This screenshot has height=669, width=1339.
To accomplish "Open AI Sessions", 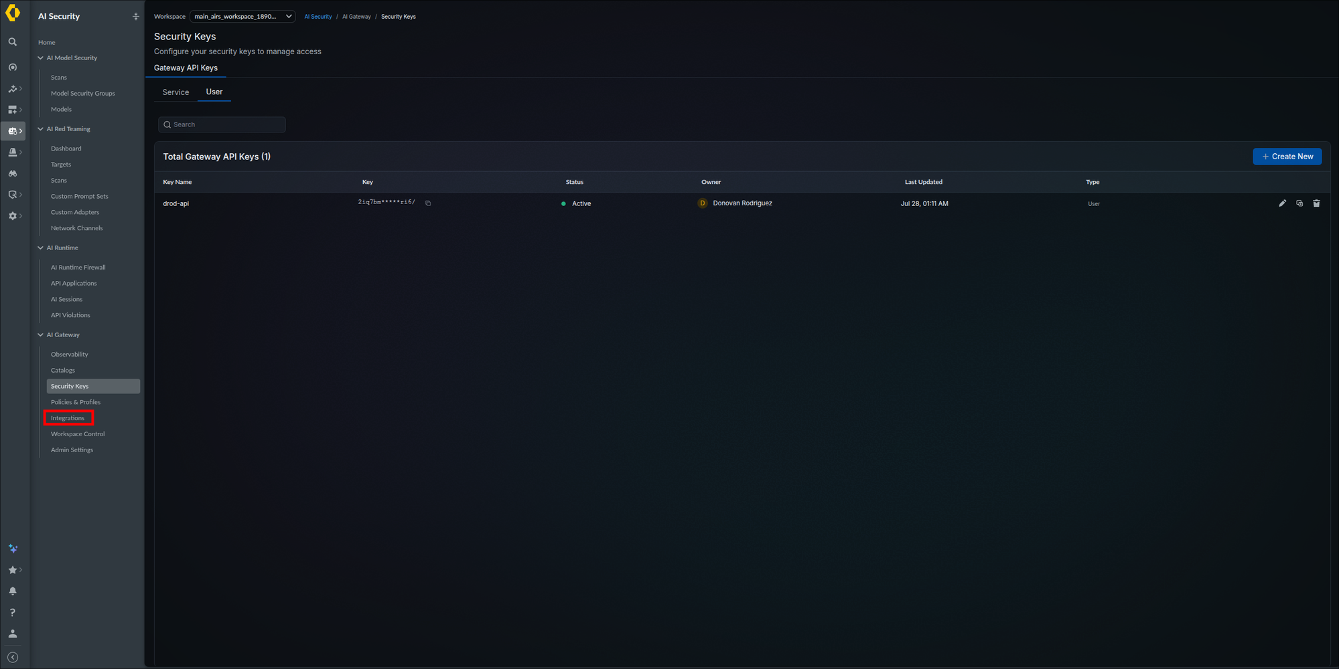I will coord(67,300).
